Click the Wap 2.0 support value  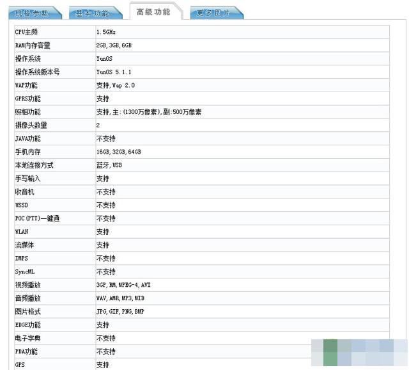(116, 86)
